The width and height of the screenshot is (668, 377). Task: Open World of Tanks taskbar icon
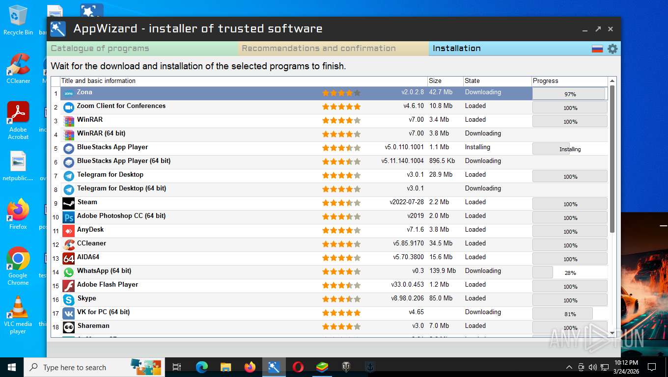click(346, 367)
